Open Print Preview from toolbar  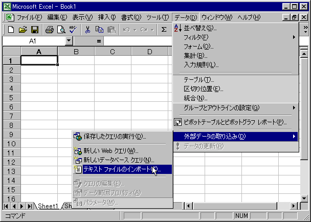pyautogui.click(x=61, y=30)
